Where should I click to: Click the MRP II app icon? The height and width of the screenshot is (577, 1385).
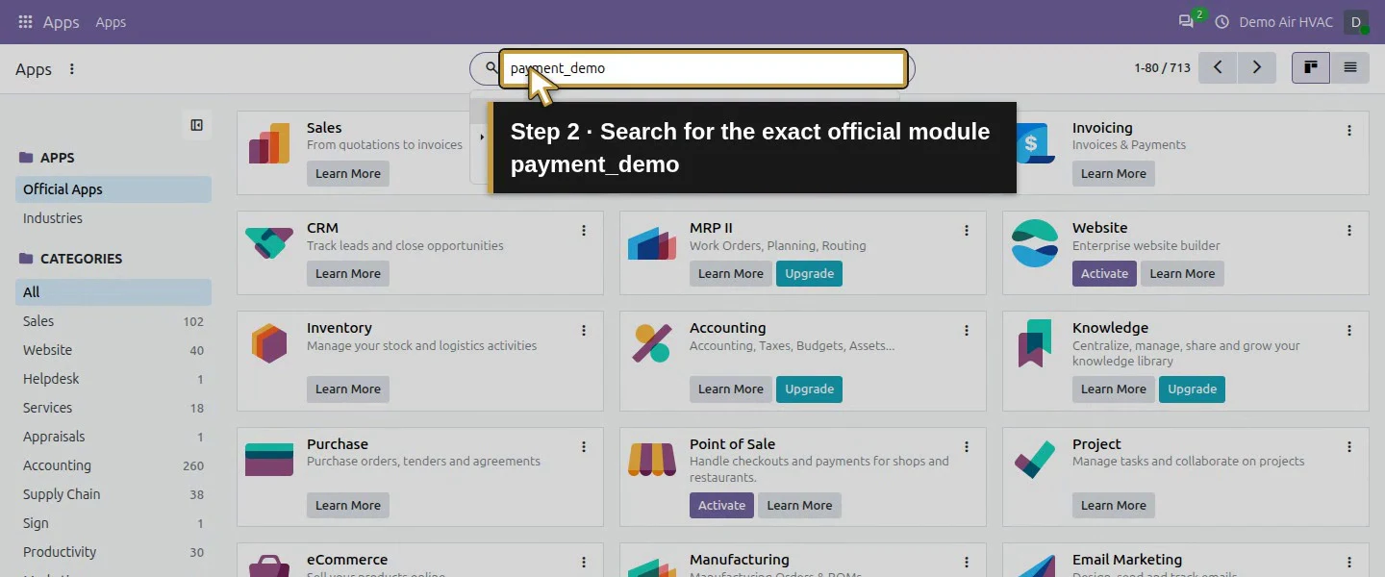click(652, 243)
